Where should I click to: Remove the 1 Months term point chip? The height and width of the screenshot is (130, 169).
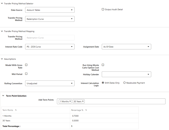[x=70, y=101]
